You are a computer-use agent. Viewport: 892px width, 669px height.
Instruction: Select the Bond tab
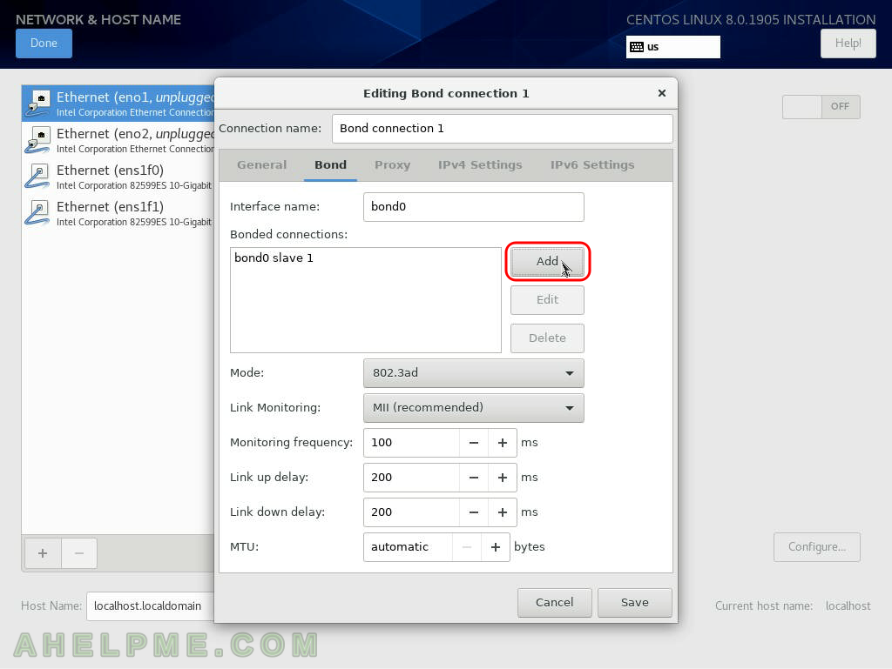tap(330, 165)
